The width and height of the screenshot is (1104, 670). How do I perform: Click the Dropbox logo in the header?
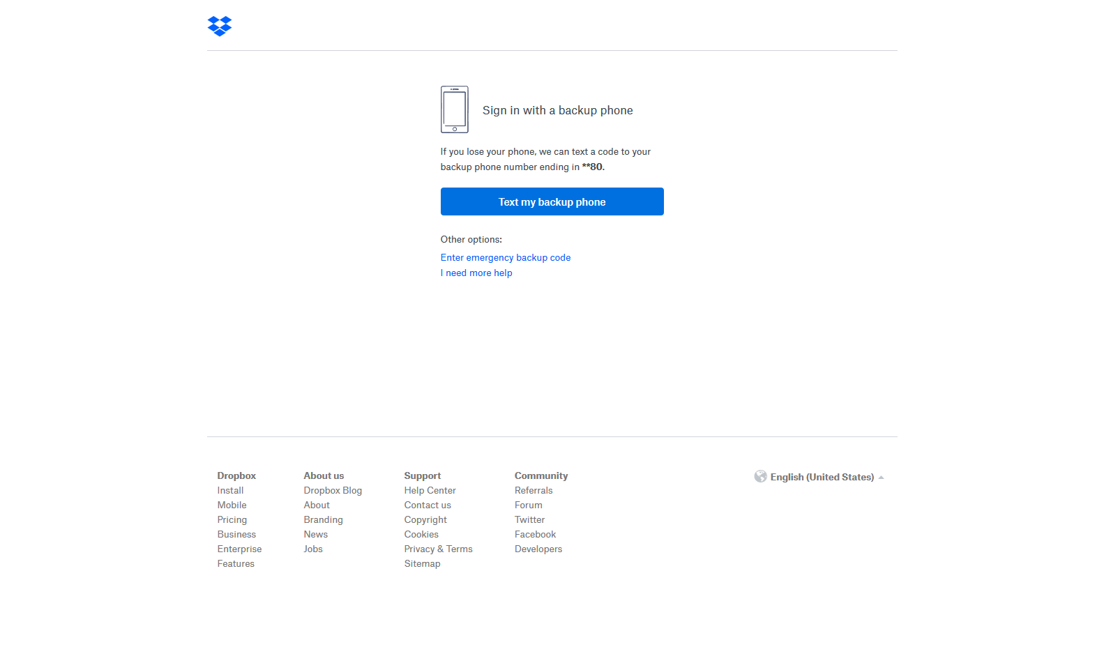[x=220, y=26]
